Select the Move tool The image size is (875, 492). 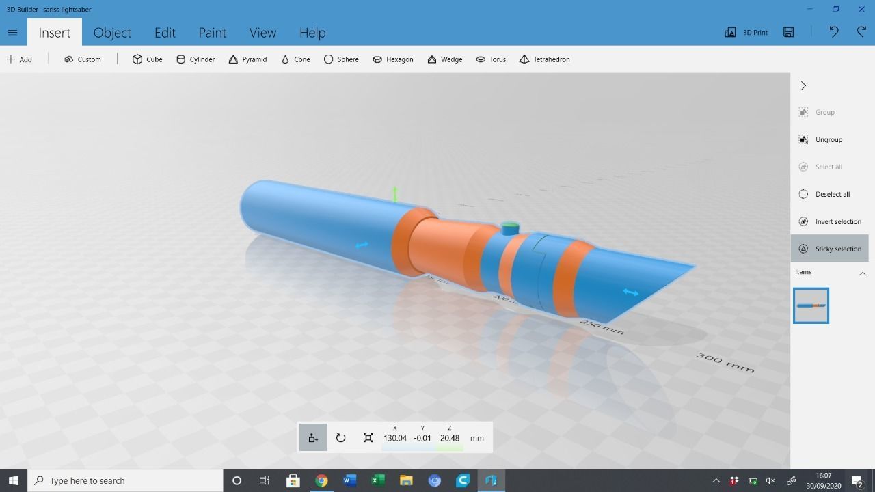(x=313, y=438)
